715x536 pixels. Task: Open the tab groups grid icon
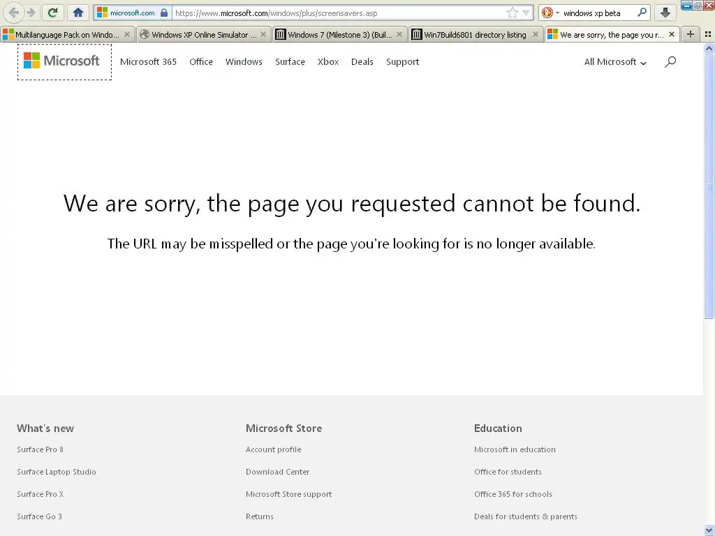click(708, 35)
